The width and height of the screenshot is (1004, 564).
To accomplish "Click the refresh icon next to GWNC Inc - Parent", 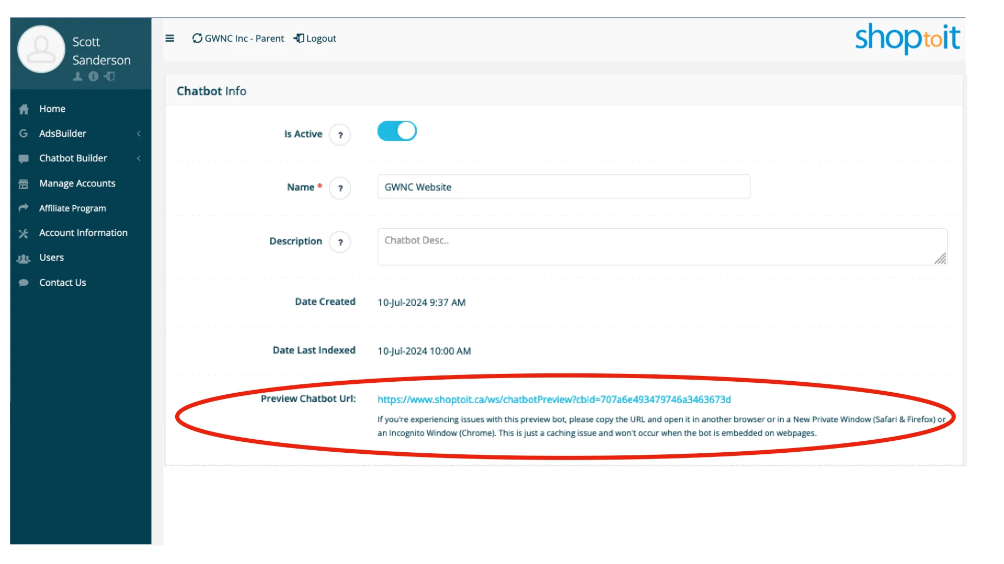I will [x=197, y=38].
